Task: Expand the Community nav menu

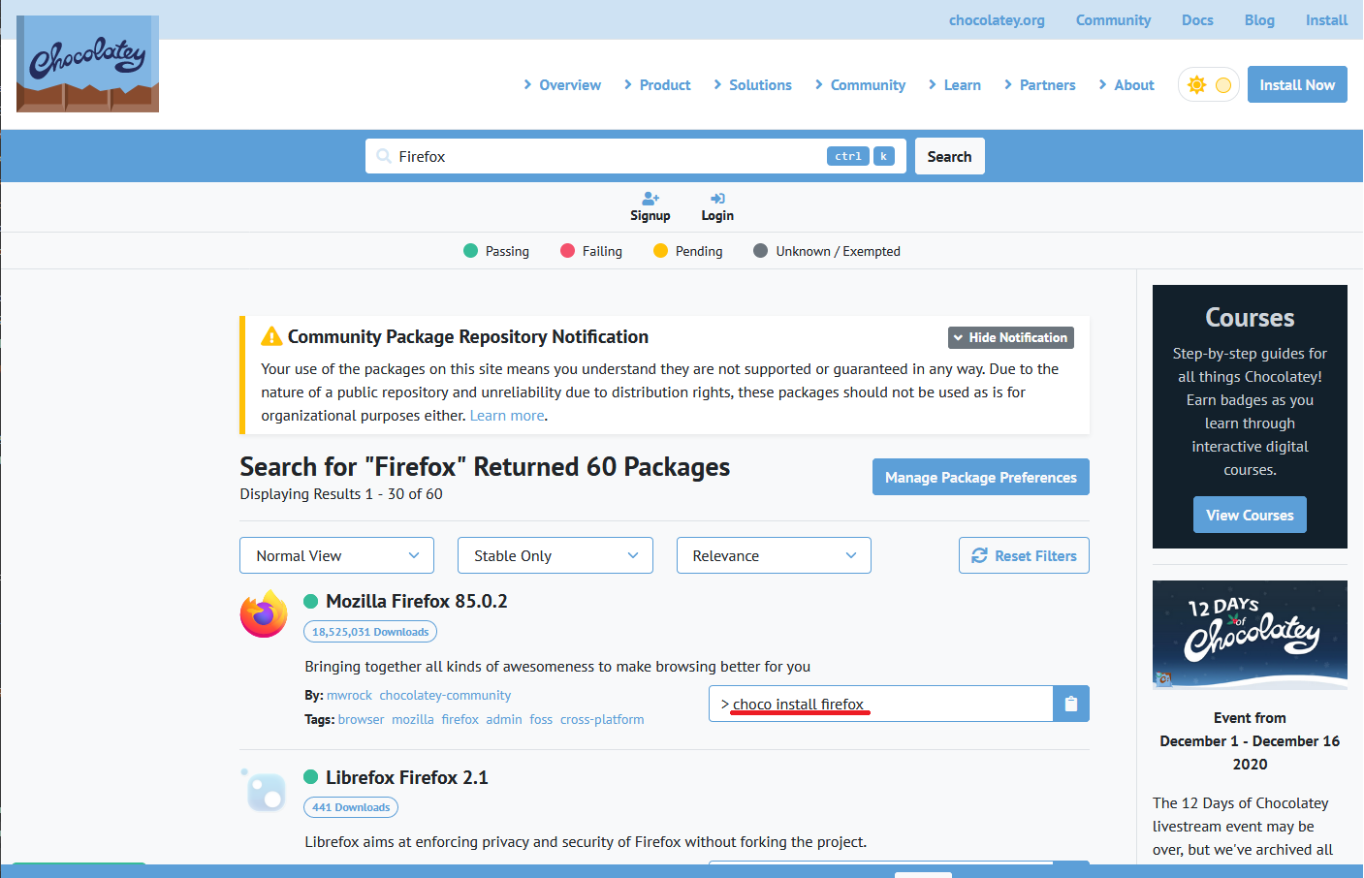Action: click(860, 85)
